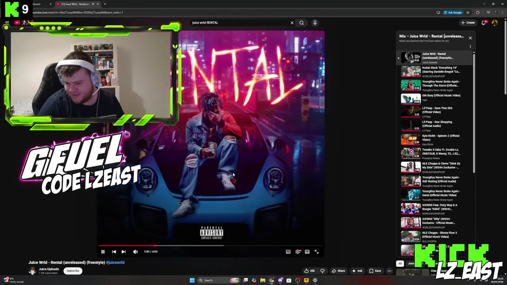The width and height of the screenshot is (507, 285).
Task: Open a new browser tab
Action: pyautogui.click(x=105, y=4)
